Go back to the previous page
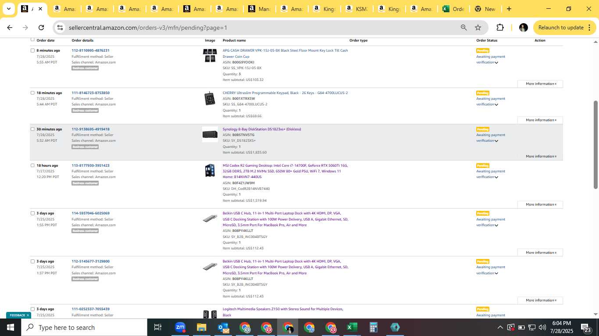Image resolution: width=599 pixels, height=336 pixels. pos(10,28)
